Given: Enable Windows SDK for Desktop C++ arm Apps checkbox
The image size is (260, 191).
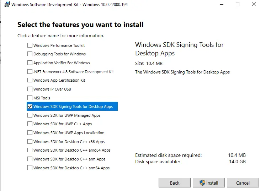Looking at the screenshot, I should [x=30, y=159].
